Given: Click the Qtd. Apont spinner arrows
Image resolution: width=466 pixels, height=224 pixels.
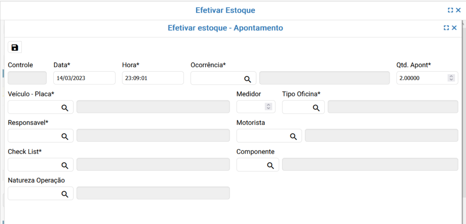Looking at the screenshot, I should pyautogui.click(x=451, y=78).
